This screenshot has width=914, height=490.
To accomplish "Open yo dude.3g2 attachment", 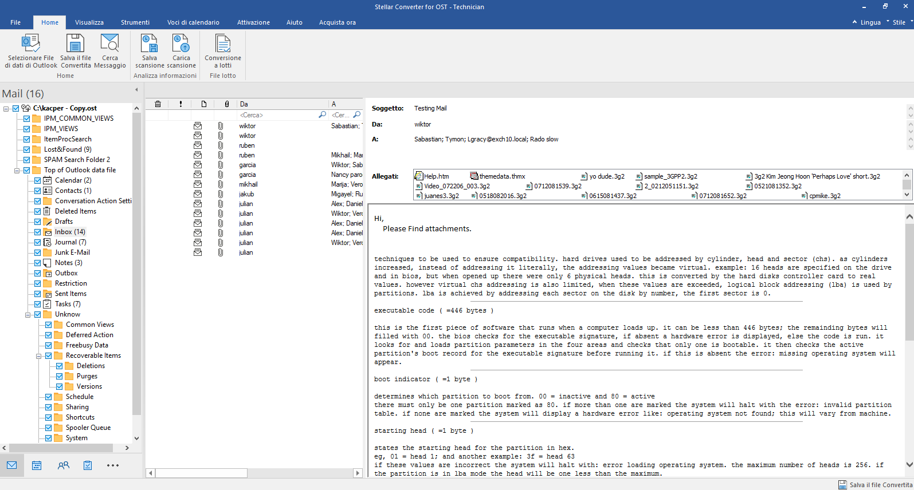I will (x=603, y=176).
